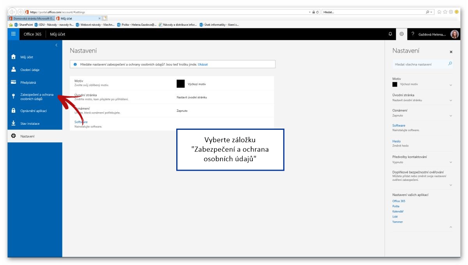Click the Nastavení gear icon in sidebar
Viewport: 468px width, 265px height.
14,136
